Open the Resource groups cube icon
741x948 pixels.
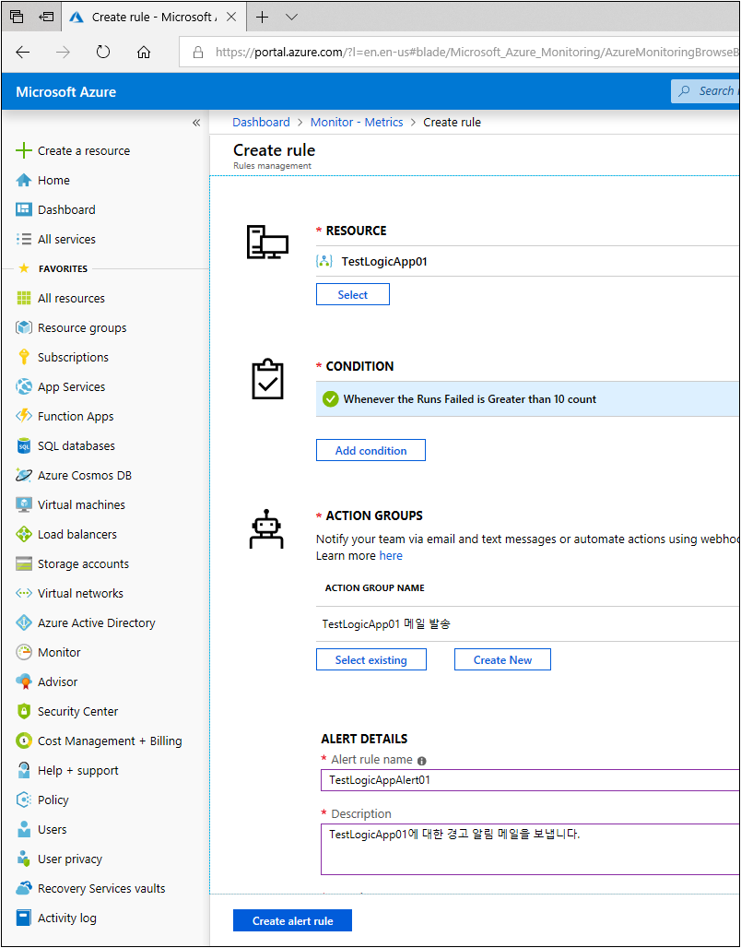click(x=24, y=327)
